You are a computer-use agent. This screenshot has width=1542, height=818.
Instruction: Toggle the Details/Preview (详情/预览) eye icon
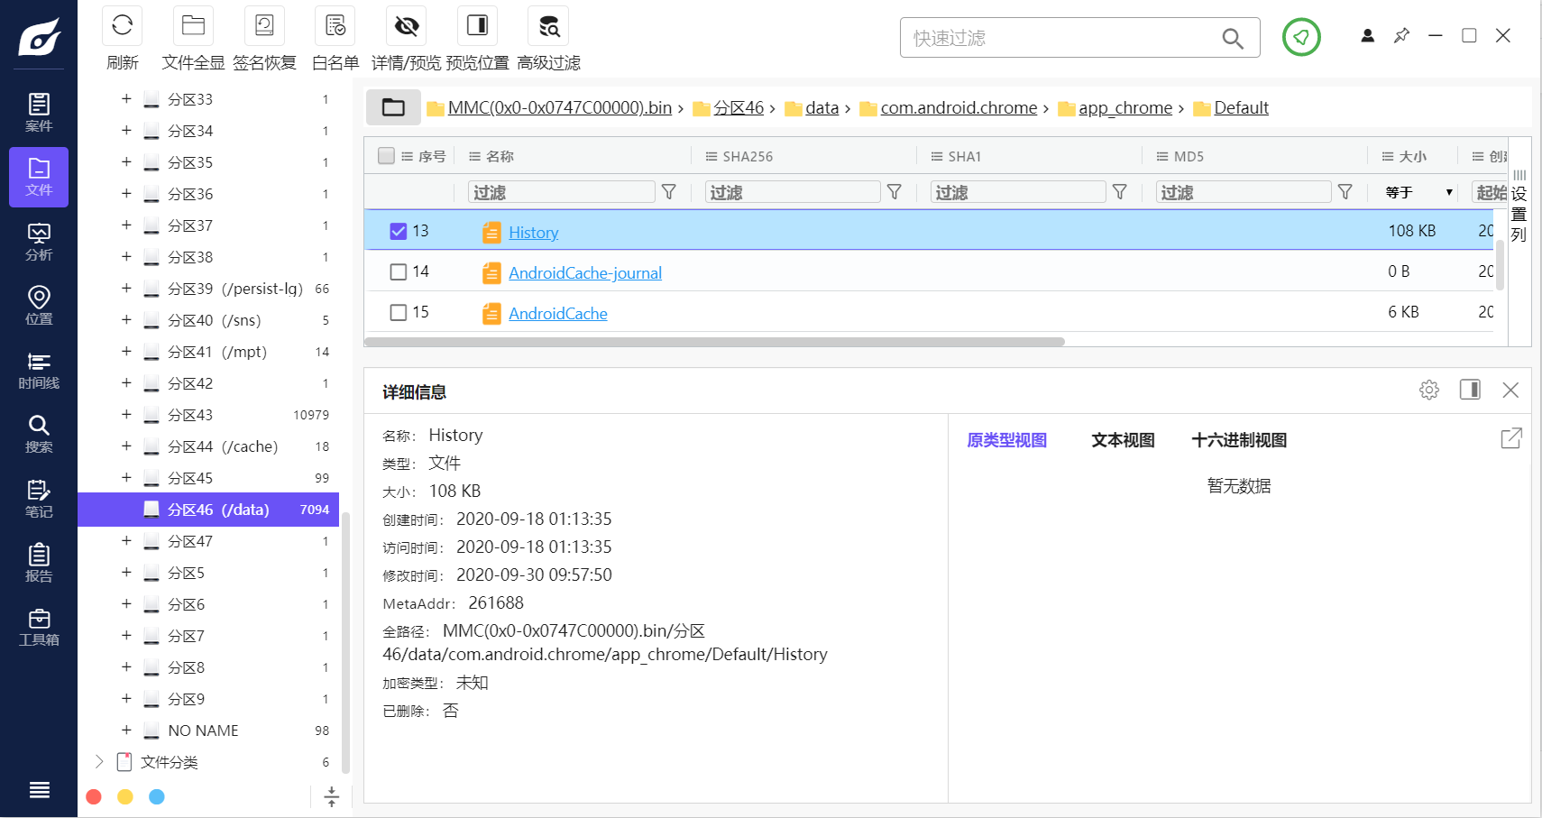[406, 26]
